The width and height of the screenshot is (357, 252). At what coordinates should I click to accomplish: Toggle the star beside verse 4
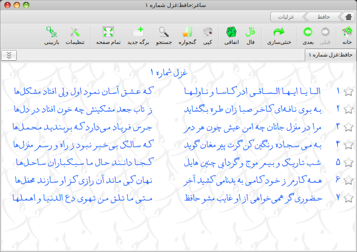pos(348,145)
